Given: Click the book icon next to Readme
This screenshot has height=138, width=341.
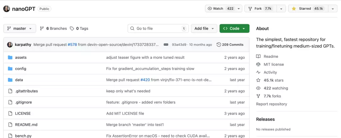Looking at the screenshot, I should pyautogui.click(x=258, y=57).
